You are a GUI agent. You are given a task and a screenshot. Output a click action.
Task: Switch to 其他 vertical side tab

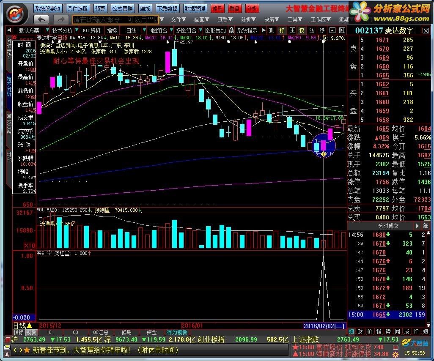(x=9, y=157)
